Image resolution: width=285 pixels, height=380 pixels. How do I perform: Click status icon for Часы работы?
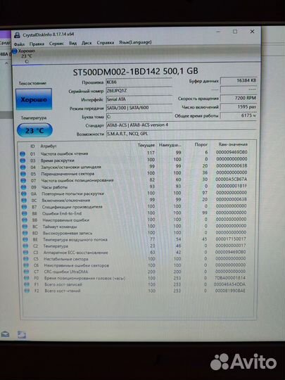coord(23,187)
